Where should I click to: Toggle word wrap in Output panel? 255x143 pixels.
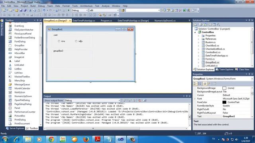pyautogui.click(x=145, y=100)
